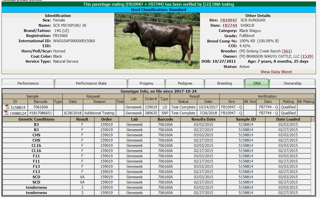Click the Genetic Conditions column header
Screen dimensions: 320x198
point(36,119)
